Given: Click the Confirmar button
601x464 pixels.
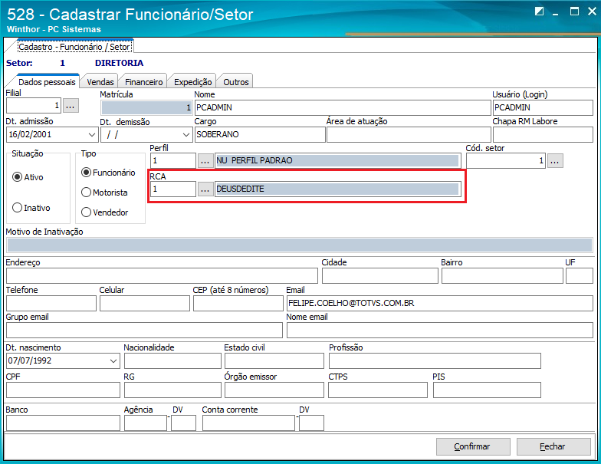Looking at the screenshot, I should point(473,446).
